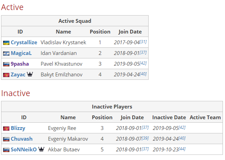Open the Blizzy player page

click(18, 128)
